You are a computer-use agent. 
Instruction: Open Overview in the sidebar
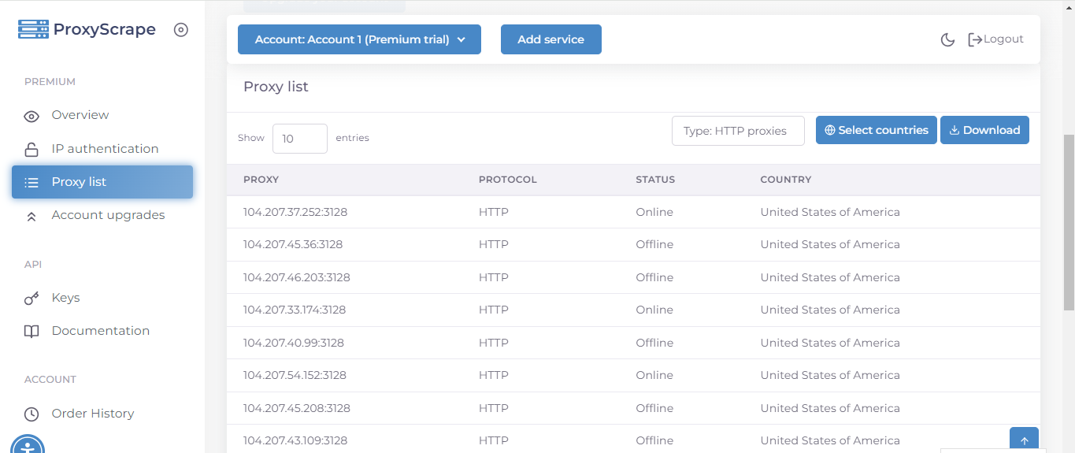click(x=80, y=115)
